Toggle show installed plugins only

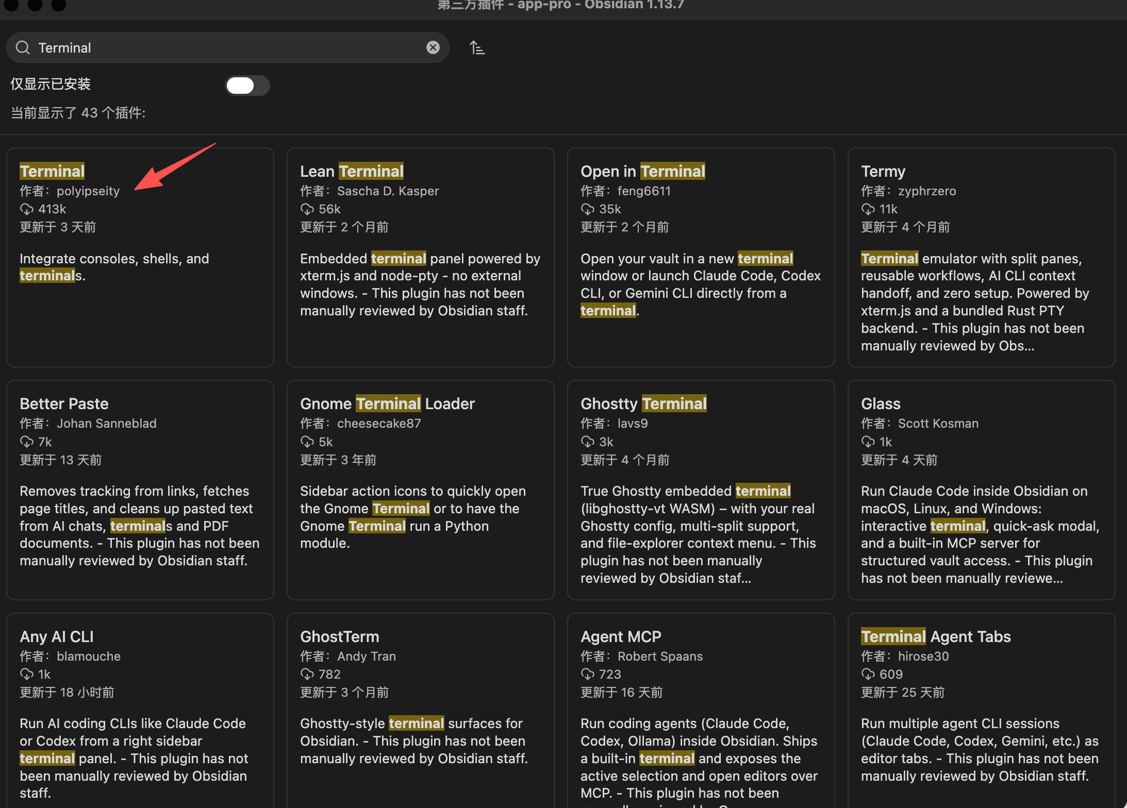(x=247, y=85)
